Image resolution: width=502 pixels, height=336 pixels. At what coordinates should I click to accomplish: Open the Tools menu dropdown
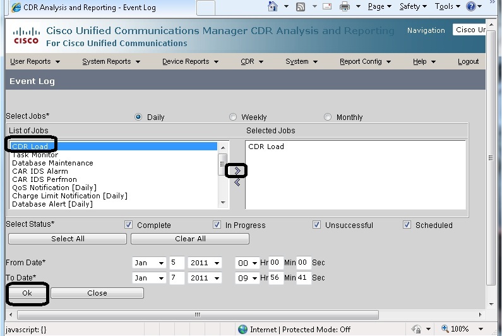pyautogui.click(x=448, y=6)
